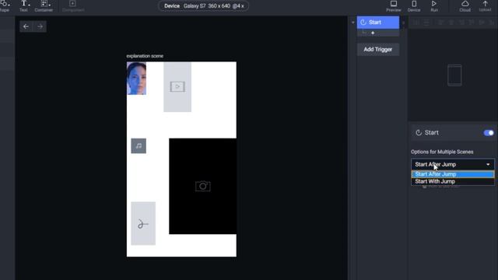The width and height of the screenshot is (498, 280).
Task: Click the Add Trigger button
Action: pos(378,50)
